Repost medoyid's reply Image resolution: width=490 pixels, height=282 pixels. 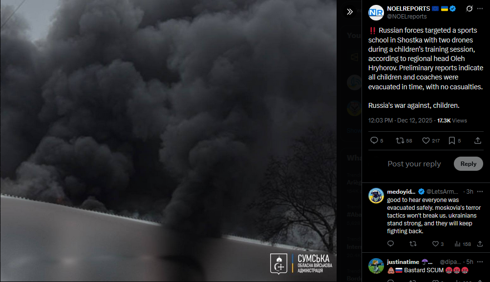coord(413,243)
